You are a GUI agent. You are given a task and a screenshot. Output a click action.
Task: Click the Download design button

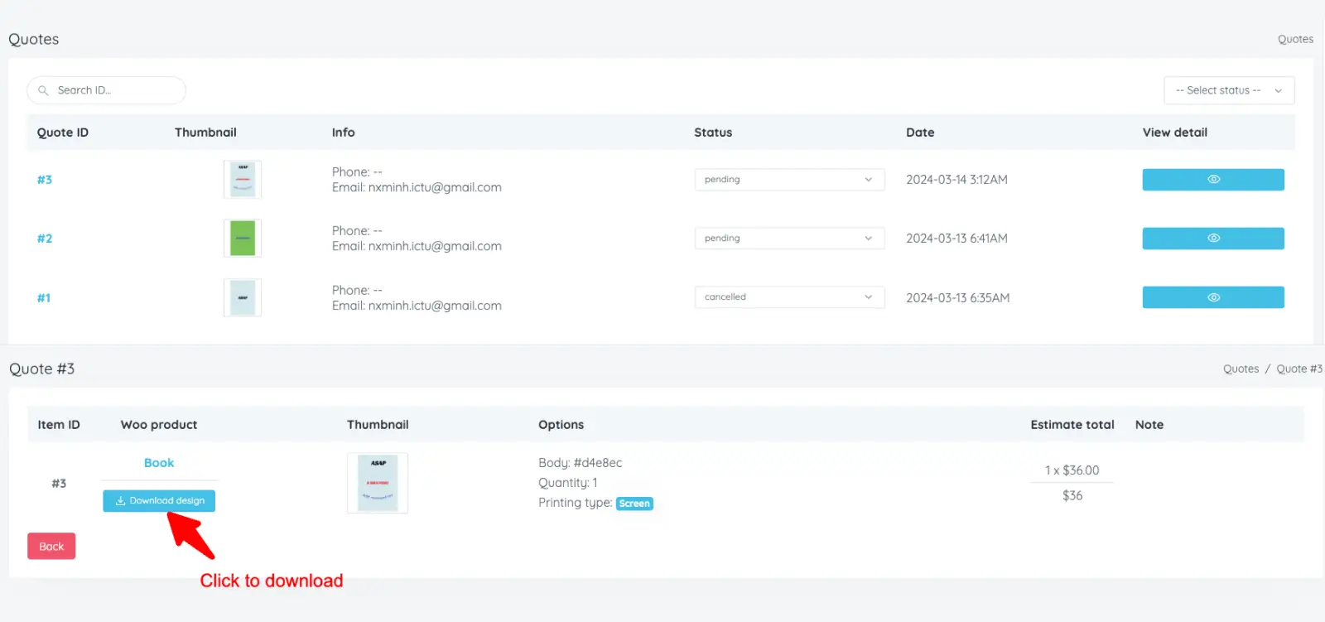click(159, 501)
